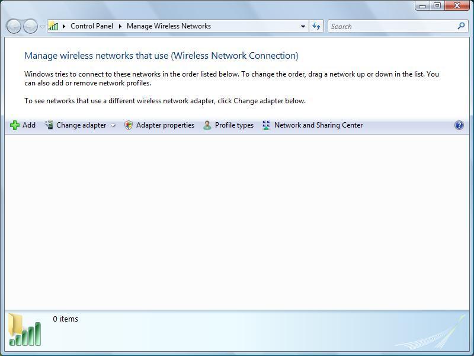Screen dimensions: 474x356
Task: Open the address bar history dropdown
Action: click(x=303, y=26)
